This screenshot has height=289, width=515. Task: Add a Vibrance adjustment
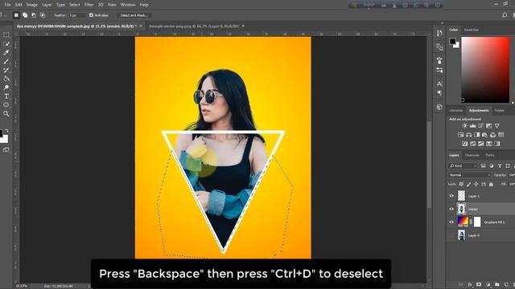pos(497,126)
